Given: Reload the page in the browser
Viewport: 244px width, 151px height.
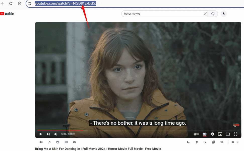Looking at the screenshot, I should (x=11, y=4).
